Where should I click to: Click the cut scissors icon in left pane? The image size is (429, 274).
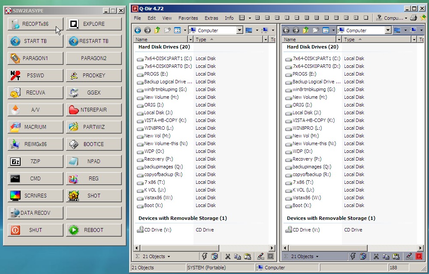pyautogui.click(x=228, y=256)
